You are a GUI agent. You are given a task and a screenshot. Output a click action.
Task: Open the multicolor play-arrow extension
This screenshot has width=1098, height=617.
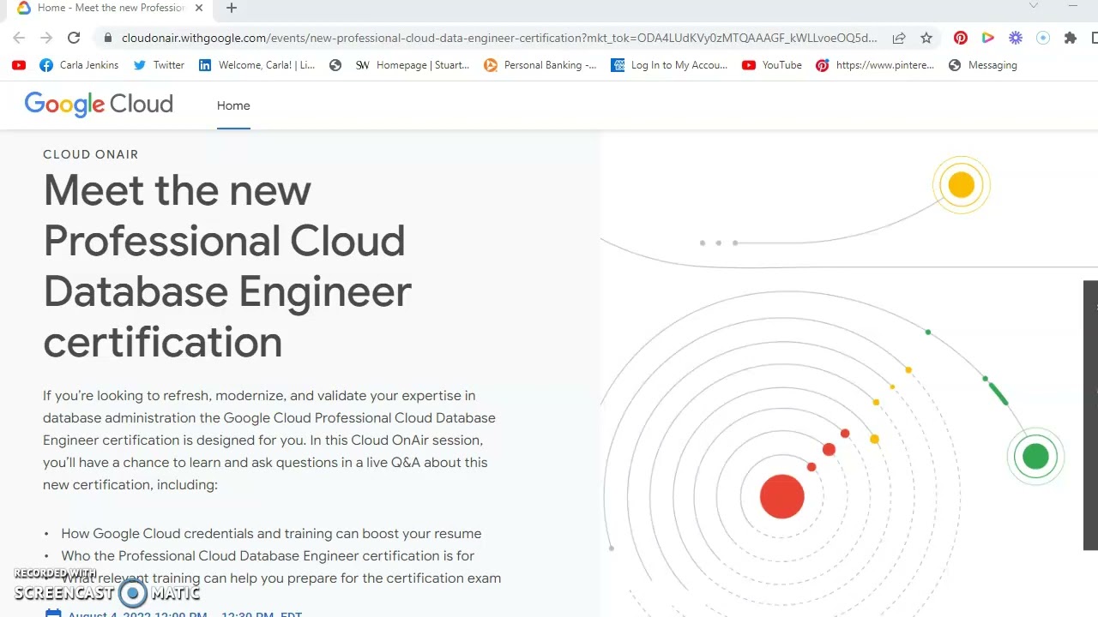coord(988,38)
